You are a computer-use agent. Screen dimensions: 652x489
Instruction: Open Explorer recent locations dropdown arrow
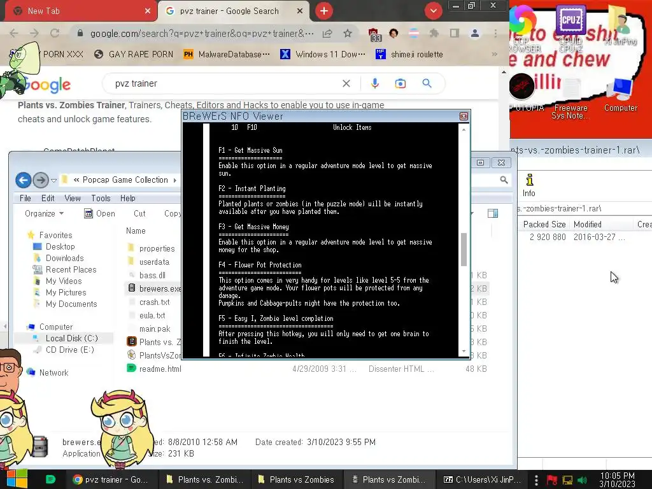[x=53, y=180]
